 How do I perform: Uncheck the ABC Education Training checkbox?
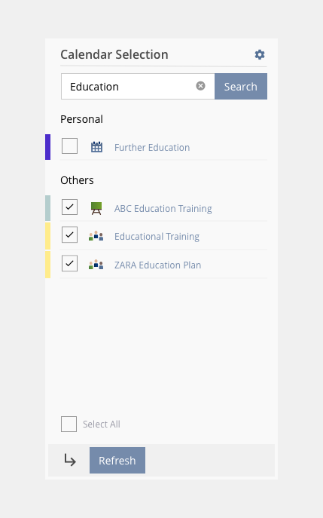click(x=69, y=207)
